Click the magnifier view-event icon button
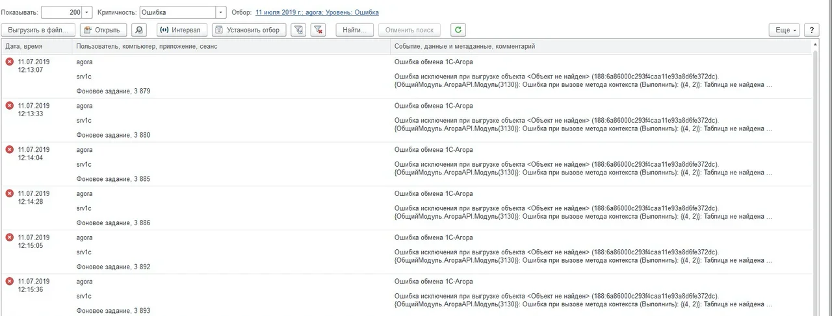The image size is (832, 316). point(139,30)
